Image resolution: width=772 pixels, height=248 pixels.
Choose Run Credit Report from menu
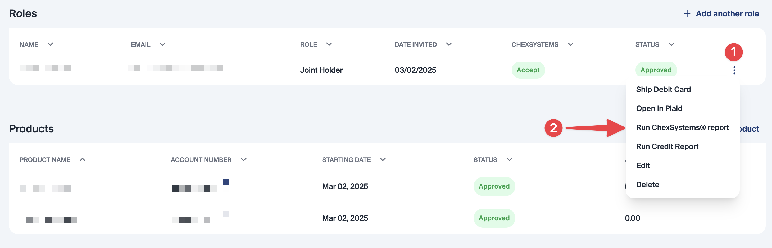click(x=667, y=146)
